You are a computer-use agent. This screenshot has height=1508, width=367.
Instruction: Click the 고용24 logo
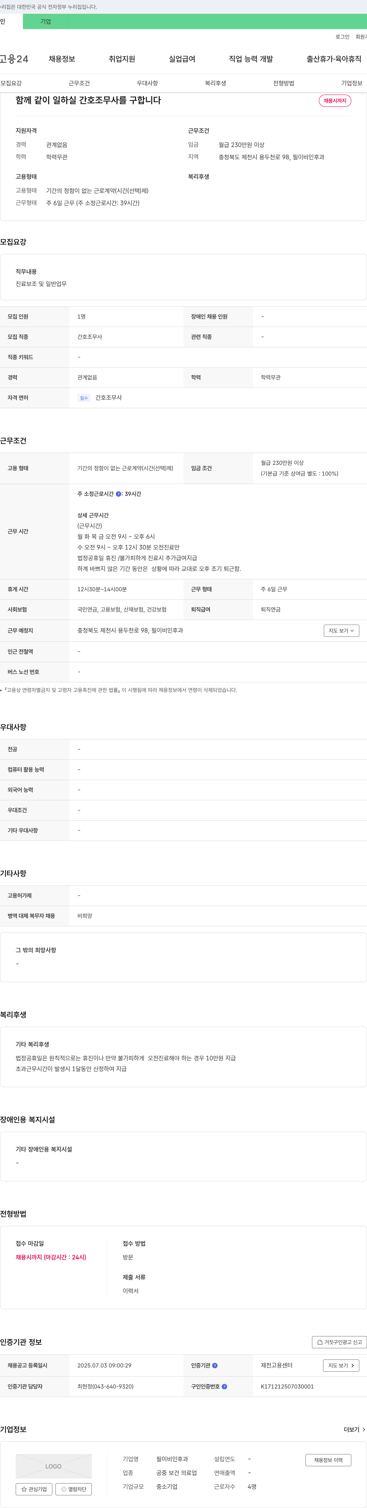(14, 59)
